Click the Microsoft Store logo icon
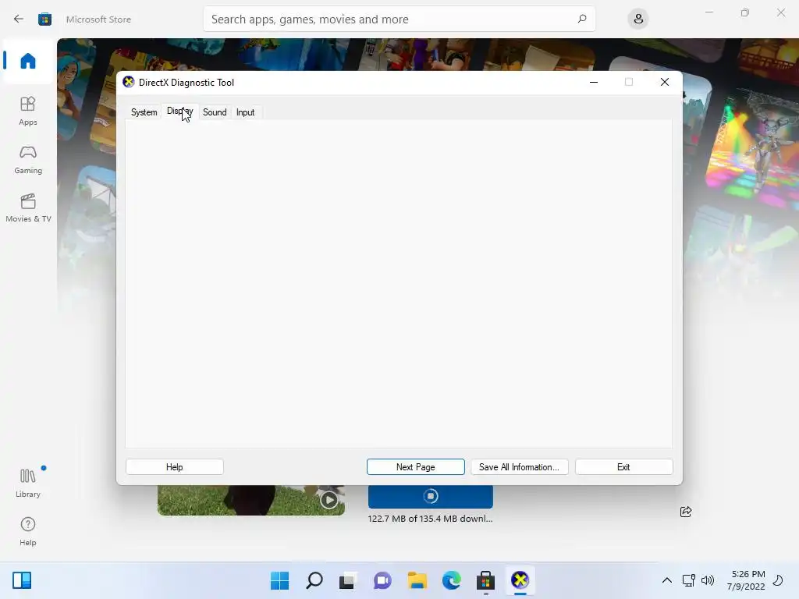799x599 pixels. point(44,19)
